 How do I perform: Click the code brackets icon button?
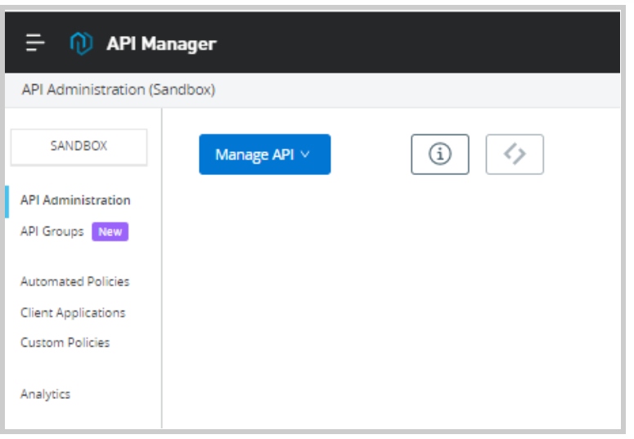click(515, 155)
